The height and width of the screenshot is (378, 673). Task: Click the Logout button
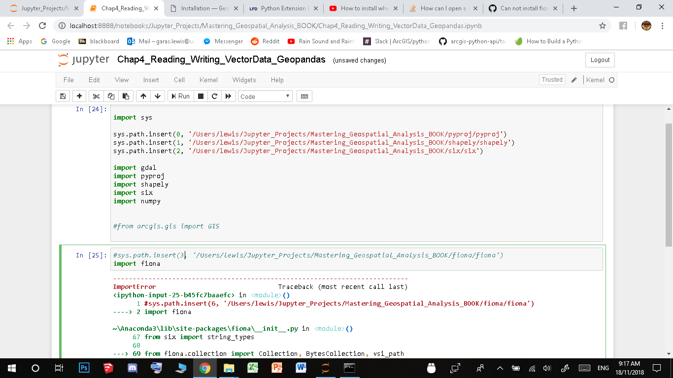coord(600,60)
